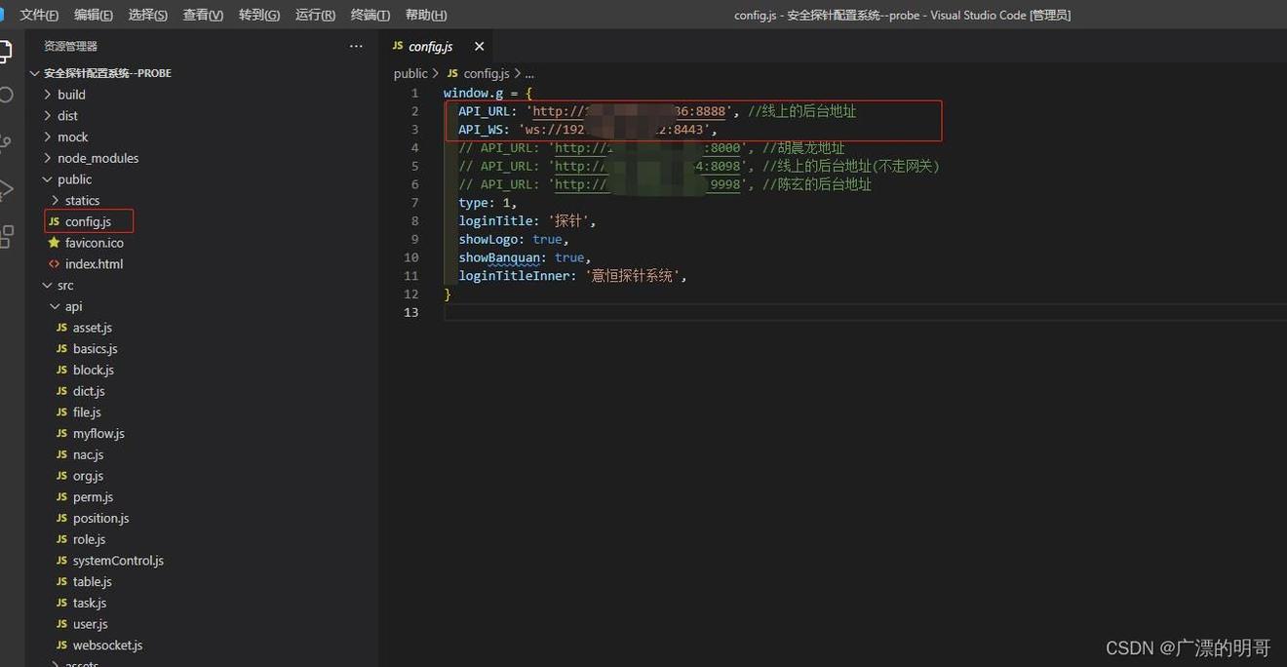Open the Extensions view

5,236
